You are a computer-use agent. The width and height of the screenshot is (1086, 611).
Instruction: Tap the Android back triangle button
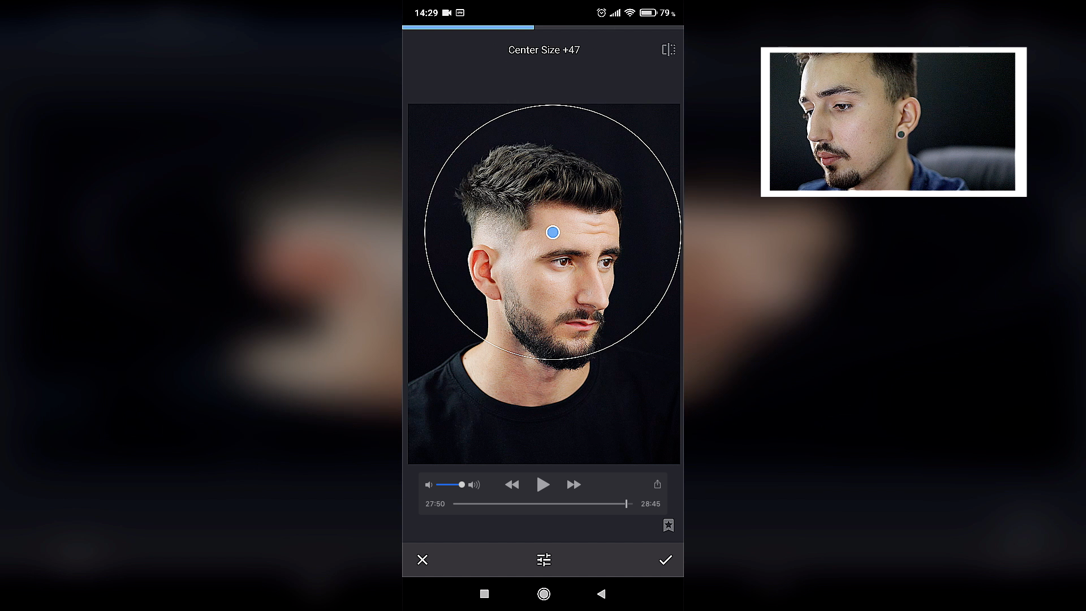(601, 593)
